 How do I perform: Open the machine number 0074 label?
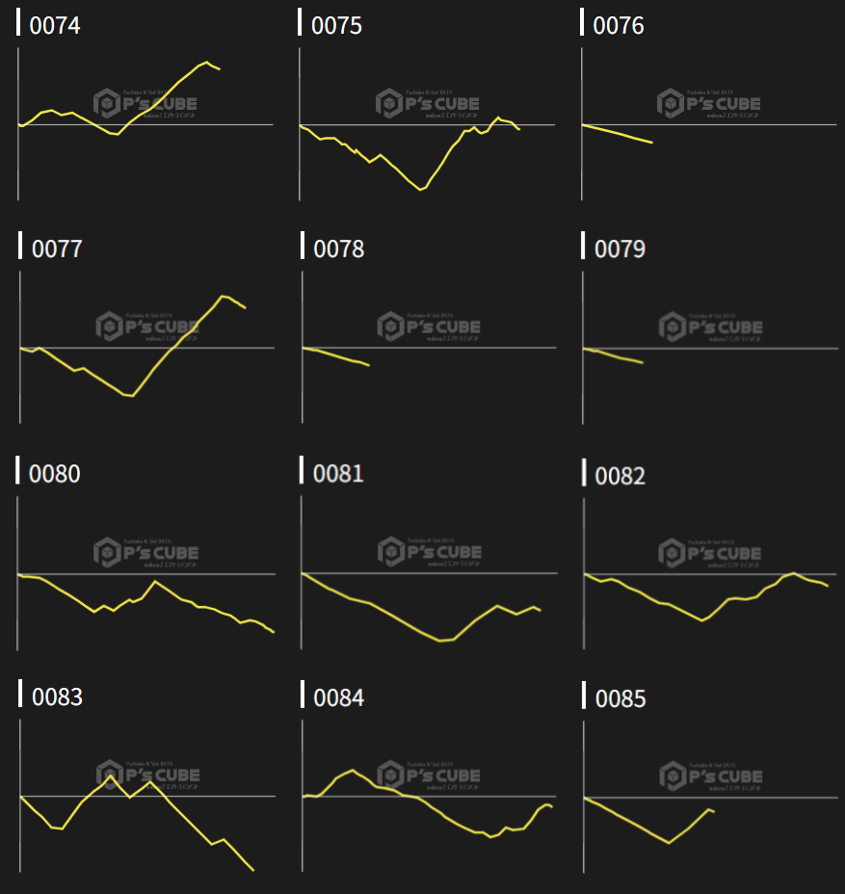55,26
